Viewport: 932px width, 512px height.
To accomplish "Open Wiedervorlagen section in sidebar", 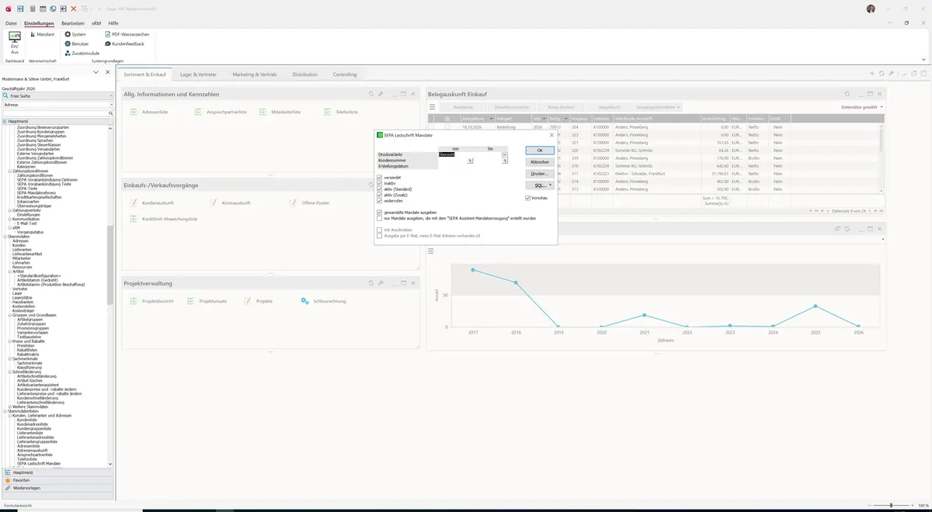I will tap(57, 488).
